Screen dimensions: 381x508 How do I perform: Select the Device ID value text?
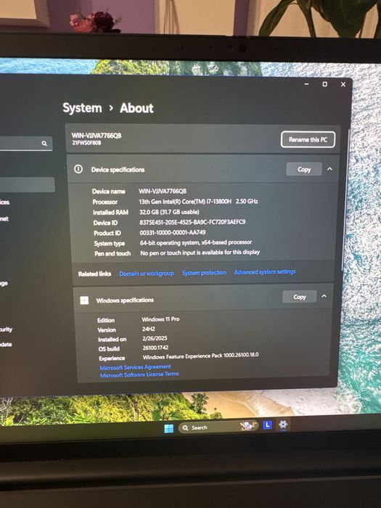[x=192, y=222]
